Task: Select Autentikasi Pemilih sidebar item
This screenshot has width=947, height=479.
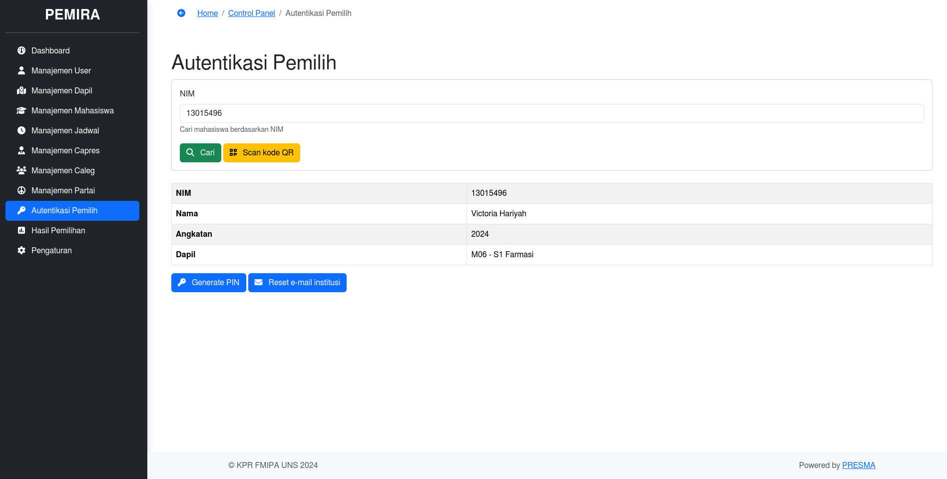Action: (x=64, y=210)
